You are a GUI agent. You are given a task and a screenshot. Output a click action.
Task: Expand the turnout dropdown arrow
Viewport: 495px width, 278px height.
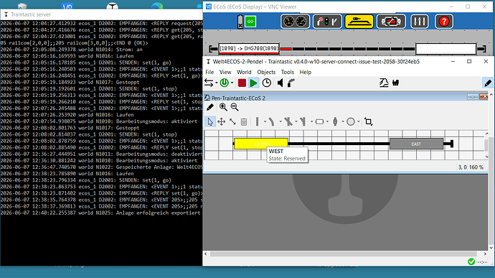coord(311,121)
